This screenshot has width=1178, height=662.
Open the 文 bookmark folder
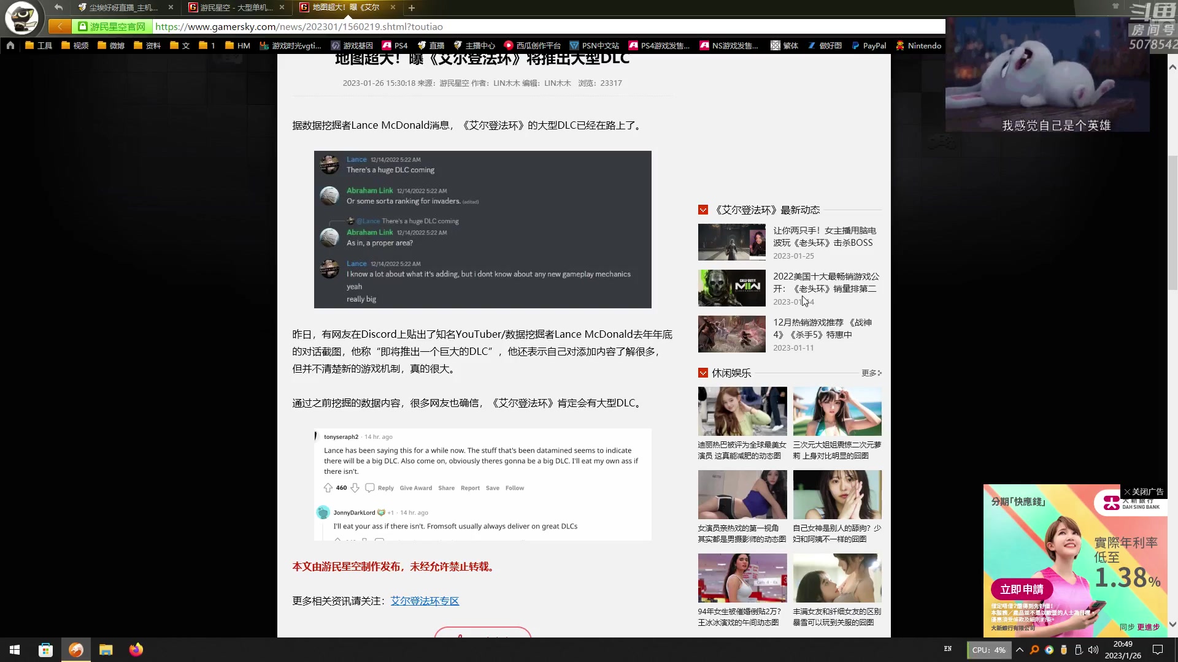179,45
